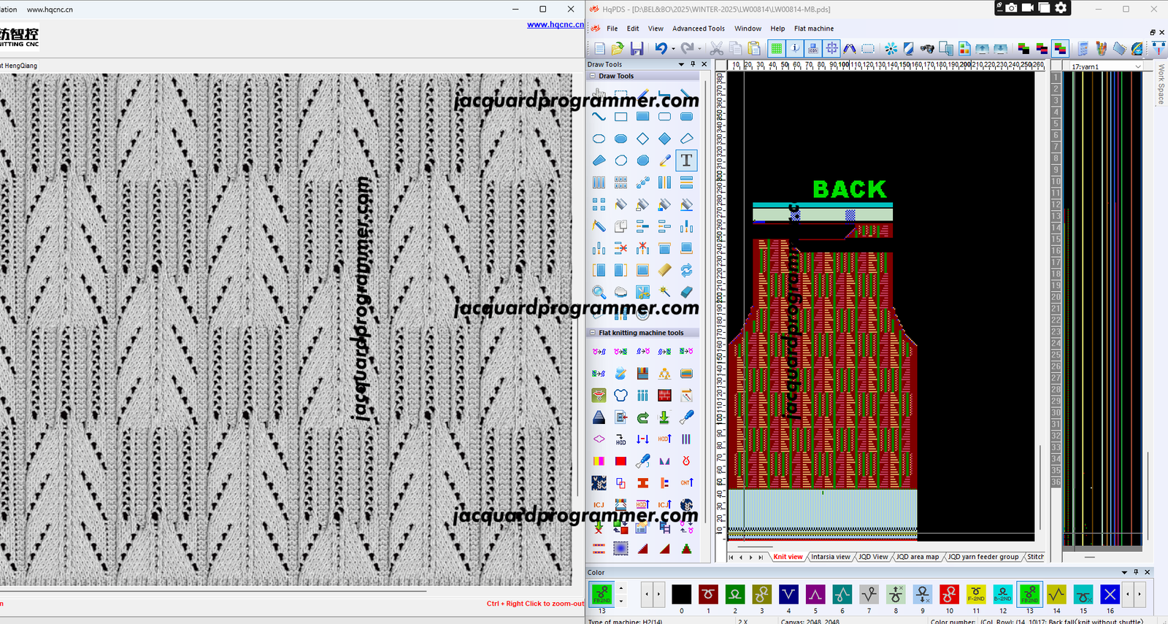Image resolution: width=1168 pixels, height=624 pixels.
Task: Pin the Draw Tools panel
Action: pos(693,64)
